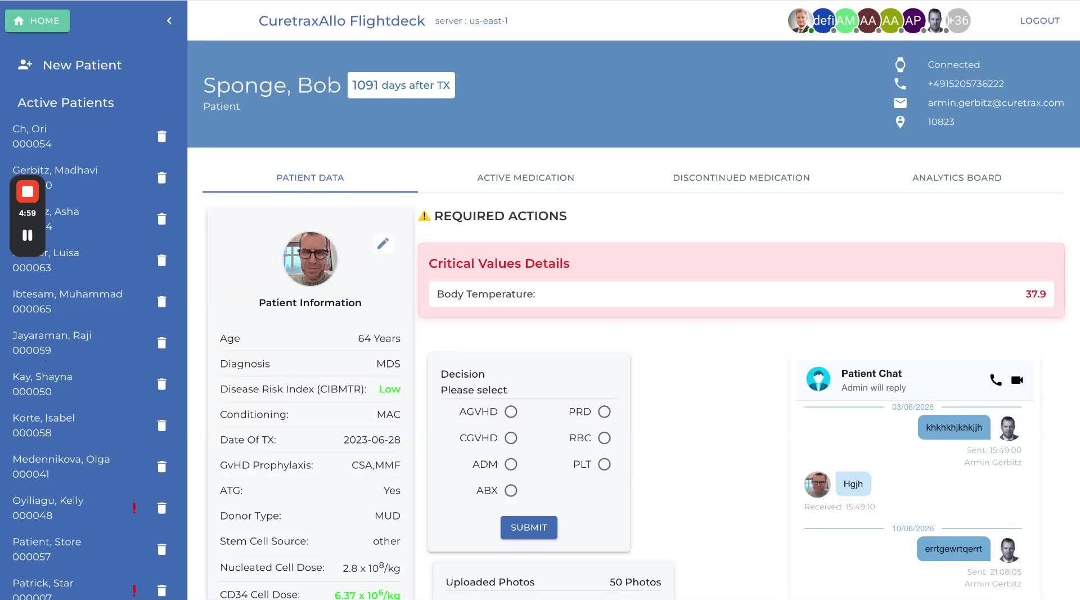Log out of Flightdeck

pyautogui.click(x=1039, y=21)
